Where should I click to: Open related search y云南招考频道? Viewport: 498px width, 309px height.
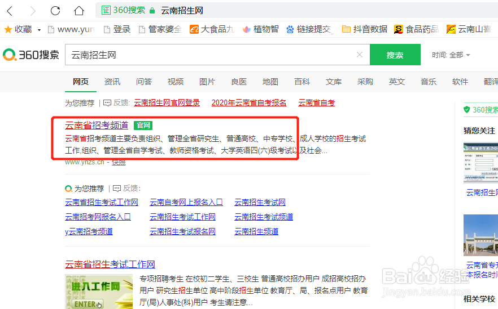click(x=89, y=231)
